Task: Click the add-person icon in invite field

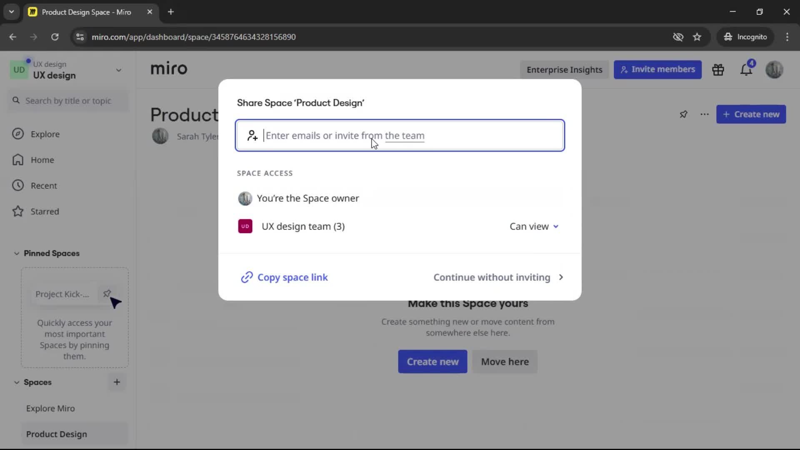Action: click(252, 135)
